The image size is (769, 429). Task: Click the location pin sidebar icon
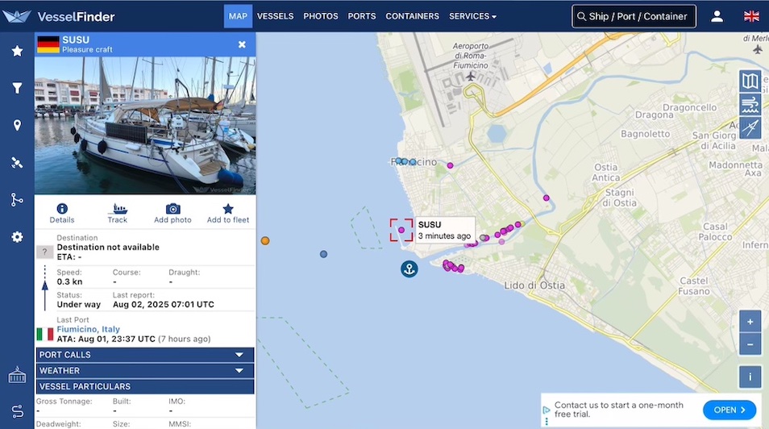17,125
